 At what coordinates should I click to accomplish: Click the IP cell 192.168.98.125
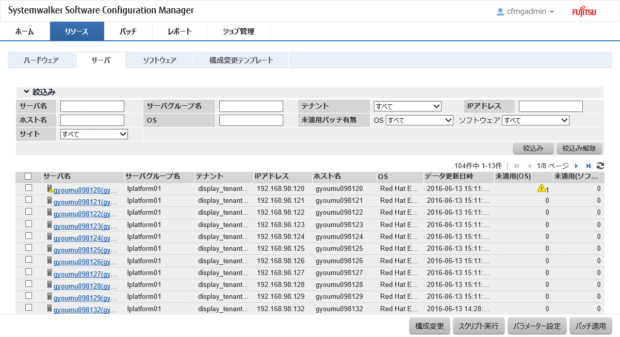coord(281,249)
